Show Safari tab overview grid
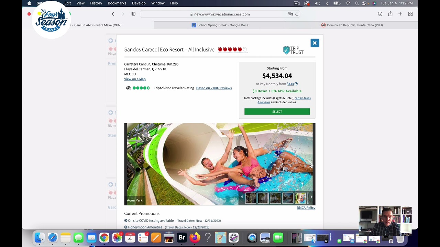This screenshot has height=247, width=440. 410,14
